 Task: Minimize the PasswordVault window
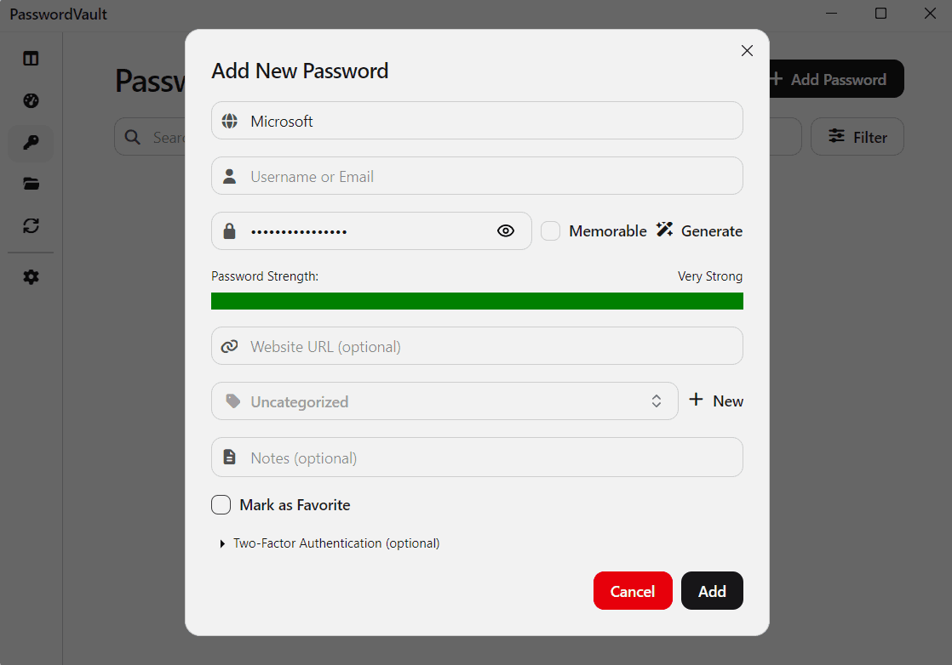[x=832, y=14]
